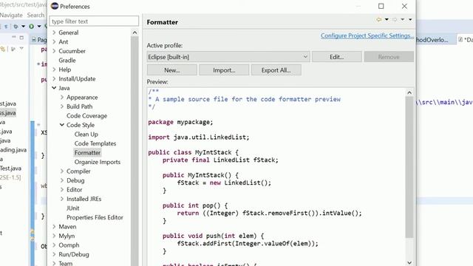Expand the Compiler node
The width and height of the screenshot is (473, 266).
62,171
